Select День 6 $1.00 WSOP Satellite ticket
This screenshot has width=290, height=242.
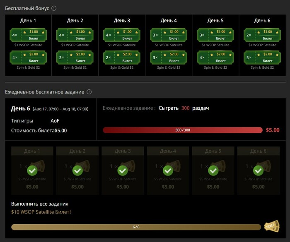point(262,35)
